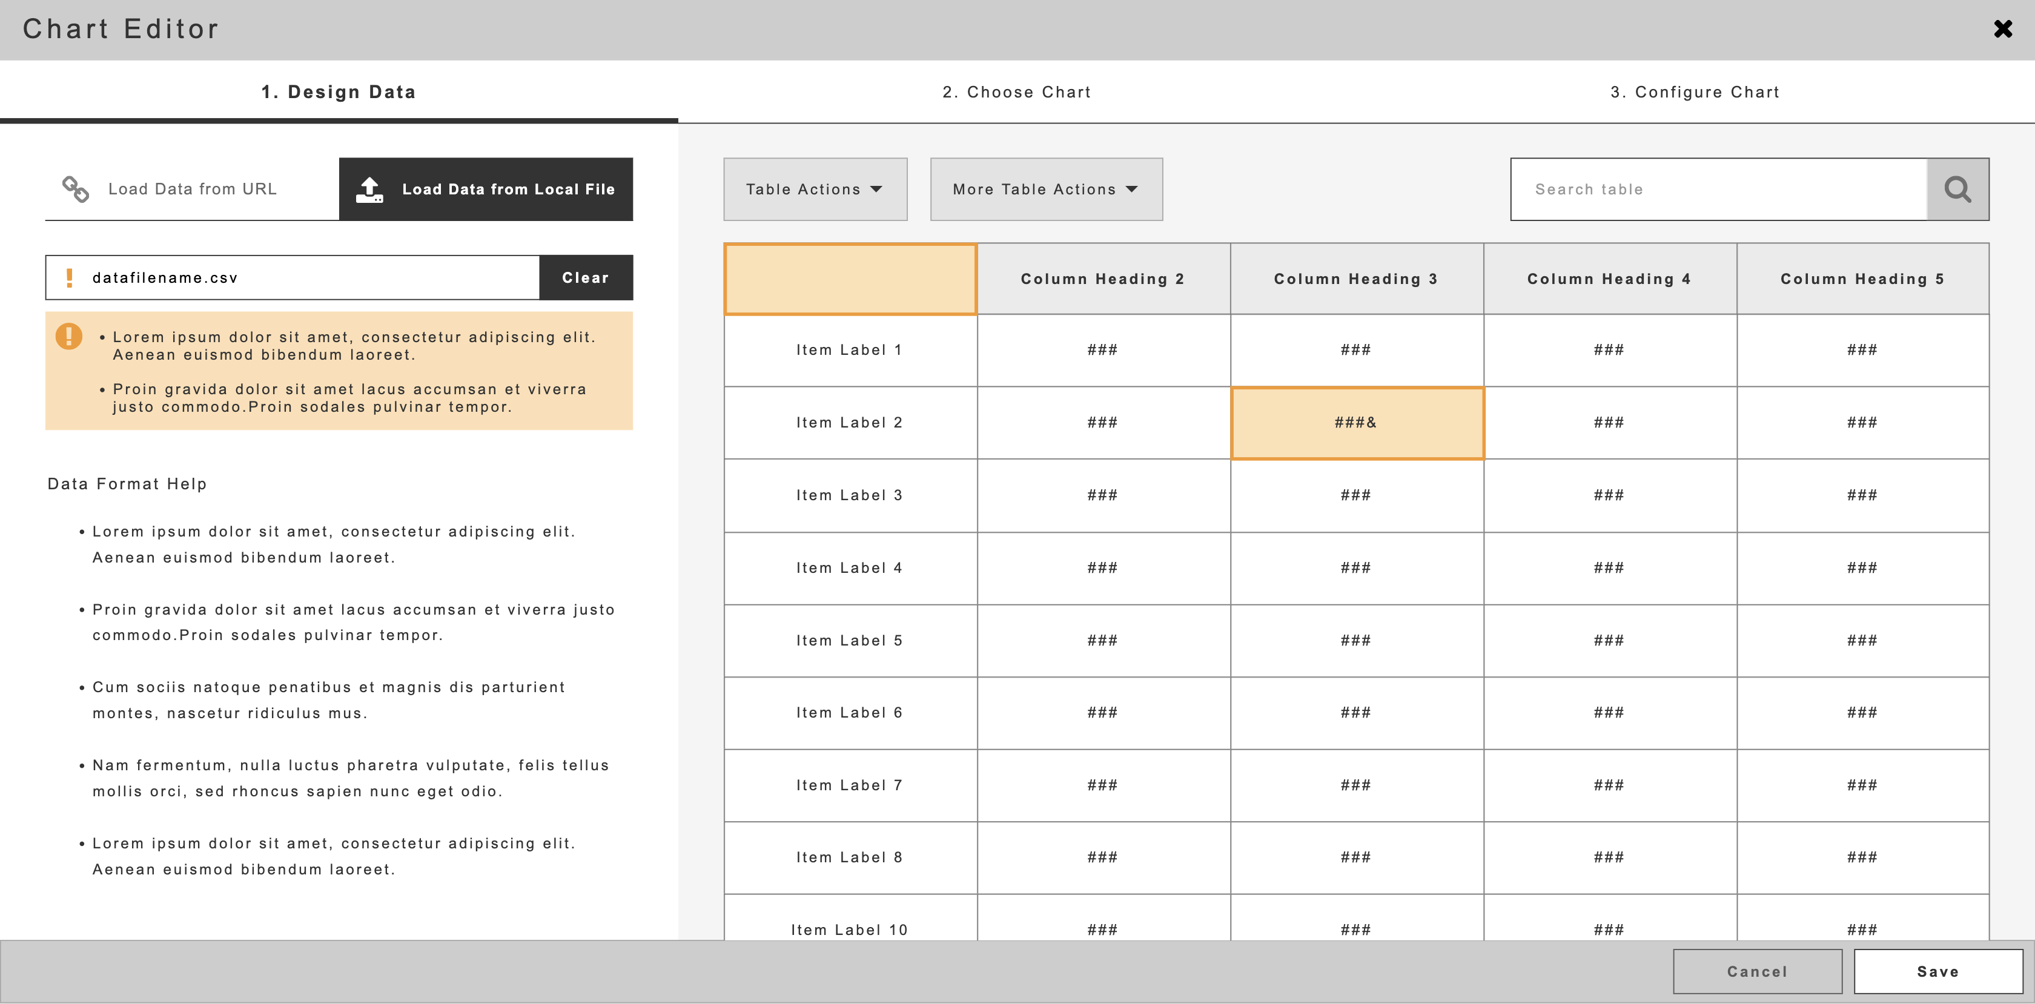Click Item Label 5 value under Column Heading 5
Screen dimensions: 2035x1004
[x=1863, y=641]
